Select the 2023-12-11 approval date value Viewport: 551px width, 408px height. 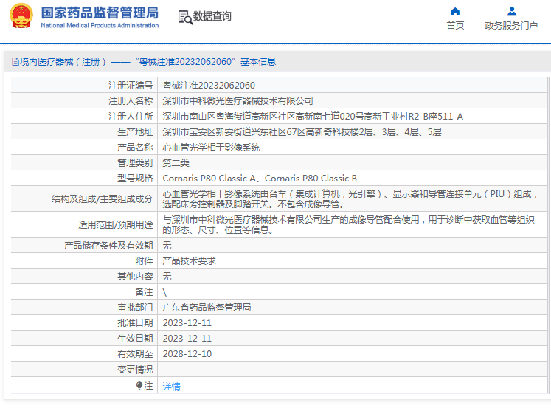pos(187,323)
